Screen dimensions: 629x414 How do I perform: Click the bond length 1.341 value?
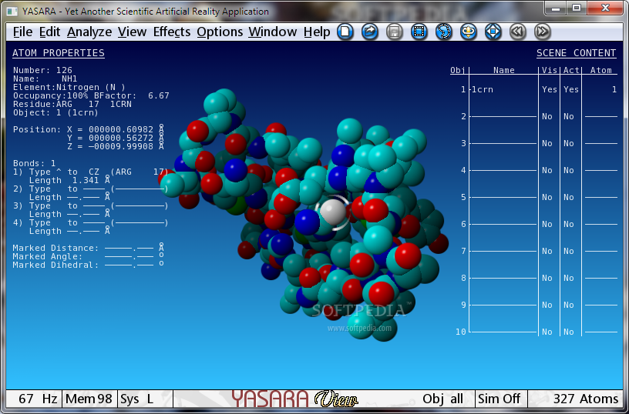pyautogui.click(x=85, y=181)
